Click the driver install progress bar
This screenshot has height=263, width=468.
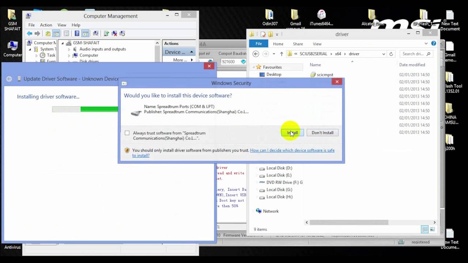(85, 109)
